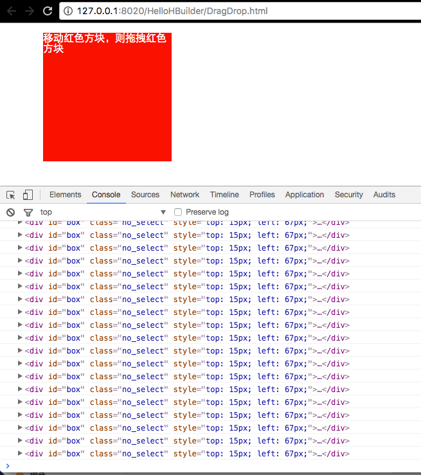
Task: Reload the DragDrop.html page
Action: click(x=48, y=11)
